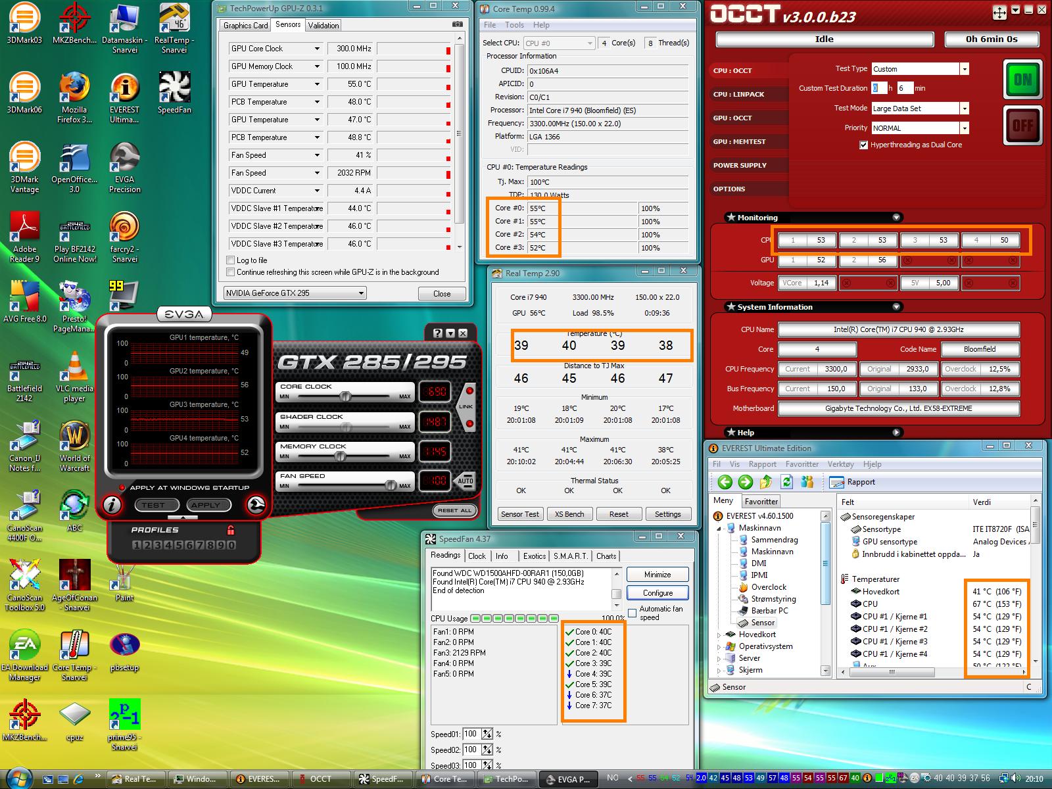
Task: Switch to OCCT taskbar button
Action: [321, 779]
